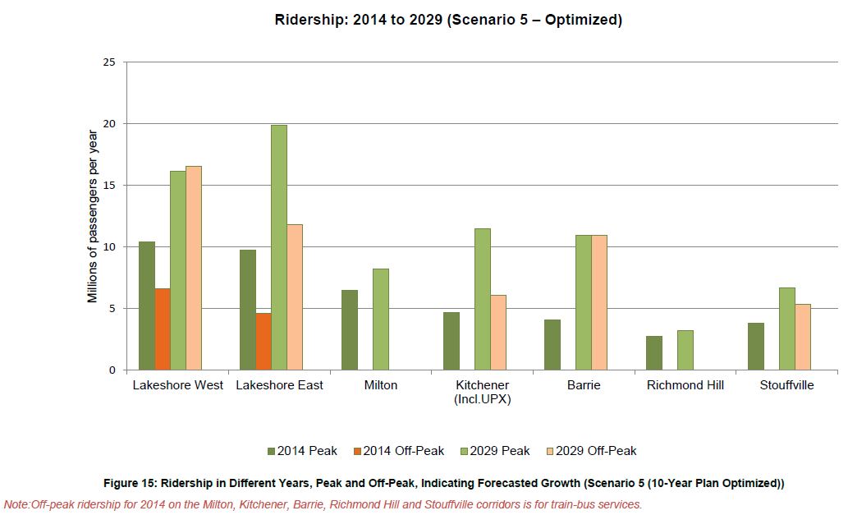Select the chart title 'Ridership: 2014 to 2029'
The image size is (848, 515).
(x=448, y=21)
